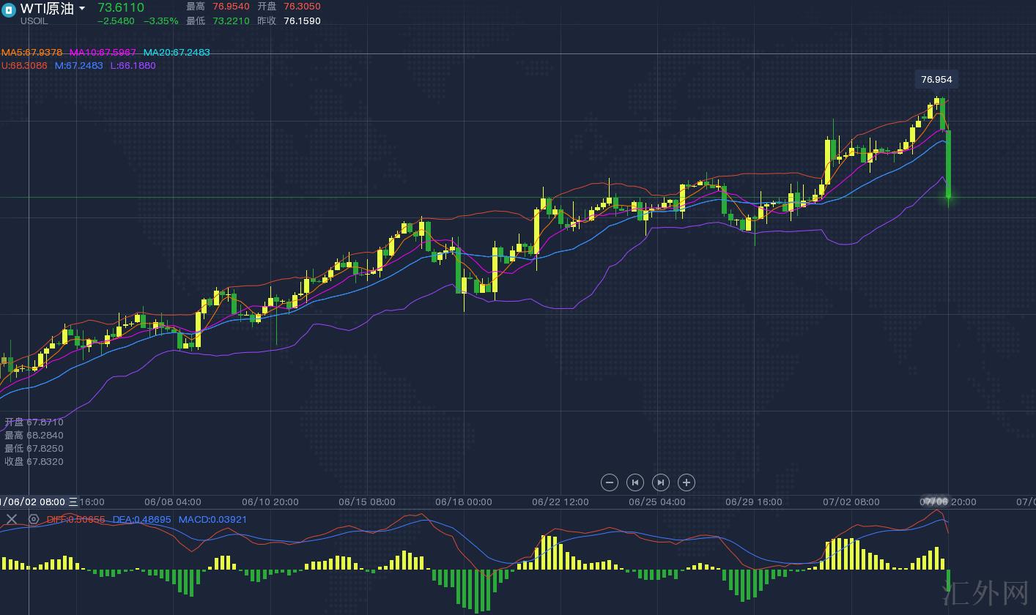This screenshot has width=1036, height=615.
Task: Click the Bollinger lower band L value
Action: click(x=133, y=65)
